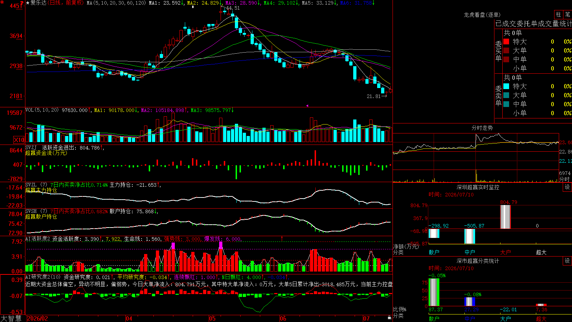Screen dimensions: 572x322
Task: Click the 委卖单 row header
Action: (498, 96)
